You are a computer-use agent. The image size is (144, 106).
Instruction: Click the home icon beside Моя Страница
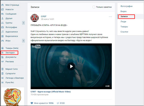pos(2,5)
